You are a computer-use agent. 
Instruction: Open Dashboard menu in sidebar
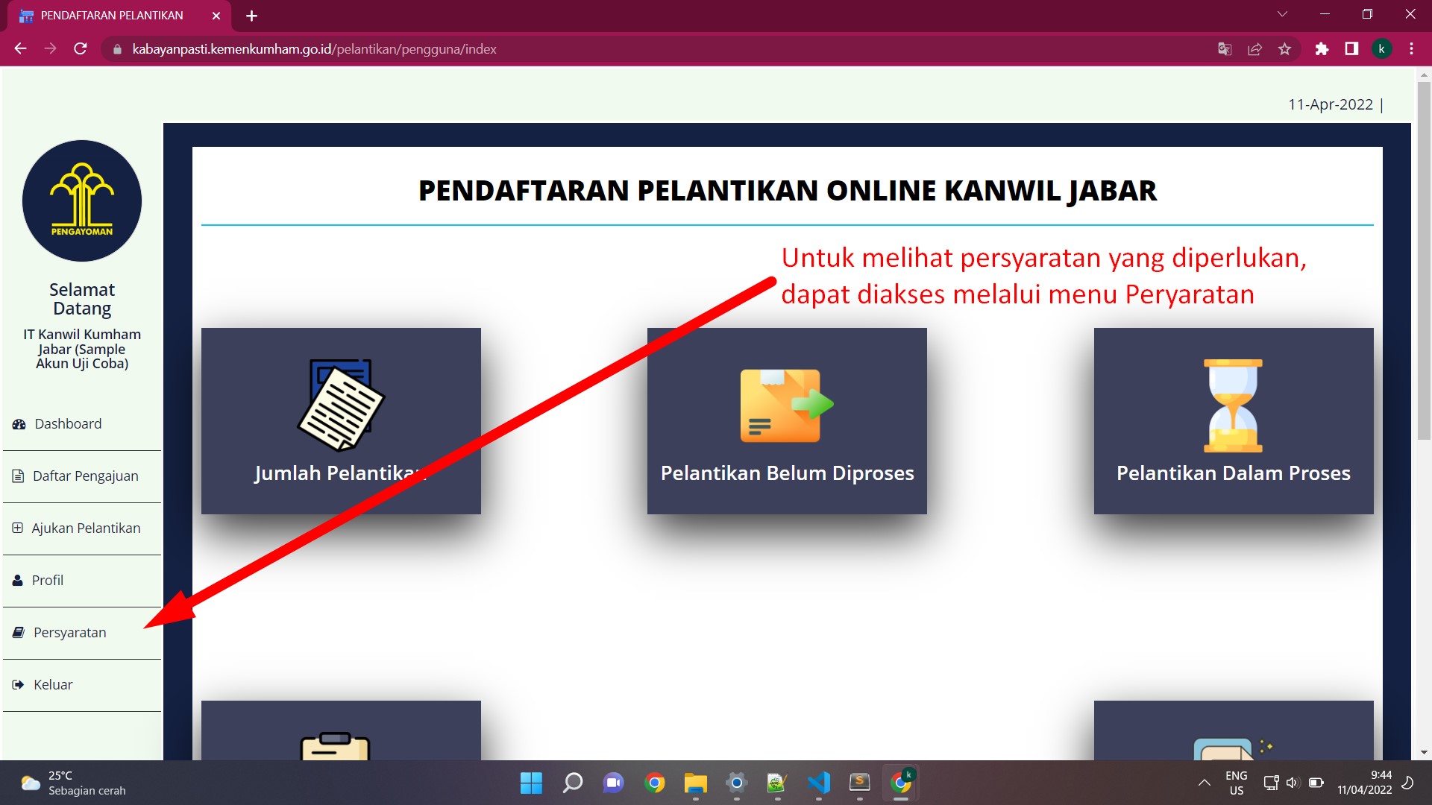[x=68, y=424]
